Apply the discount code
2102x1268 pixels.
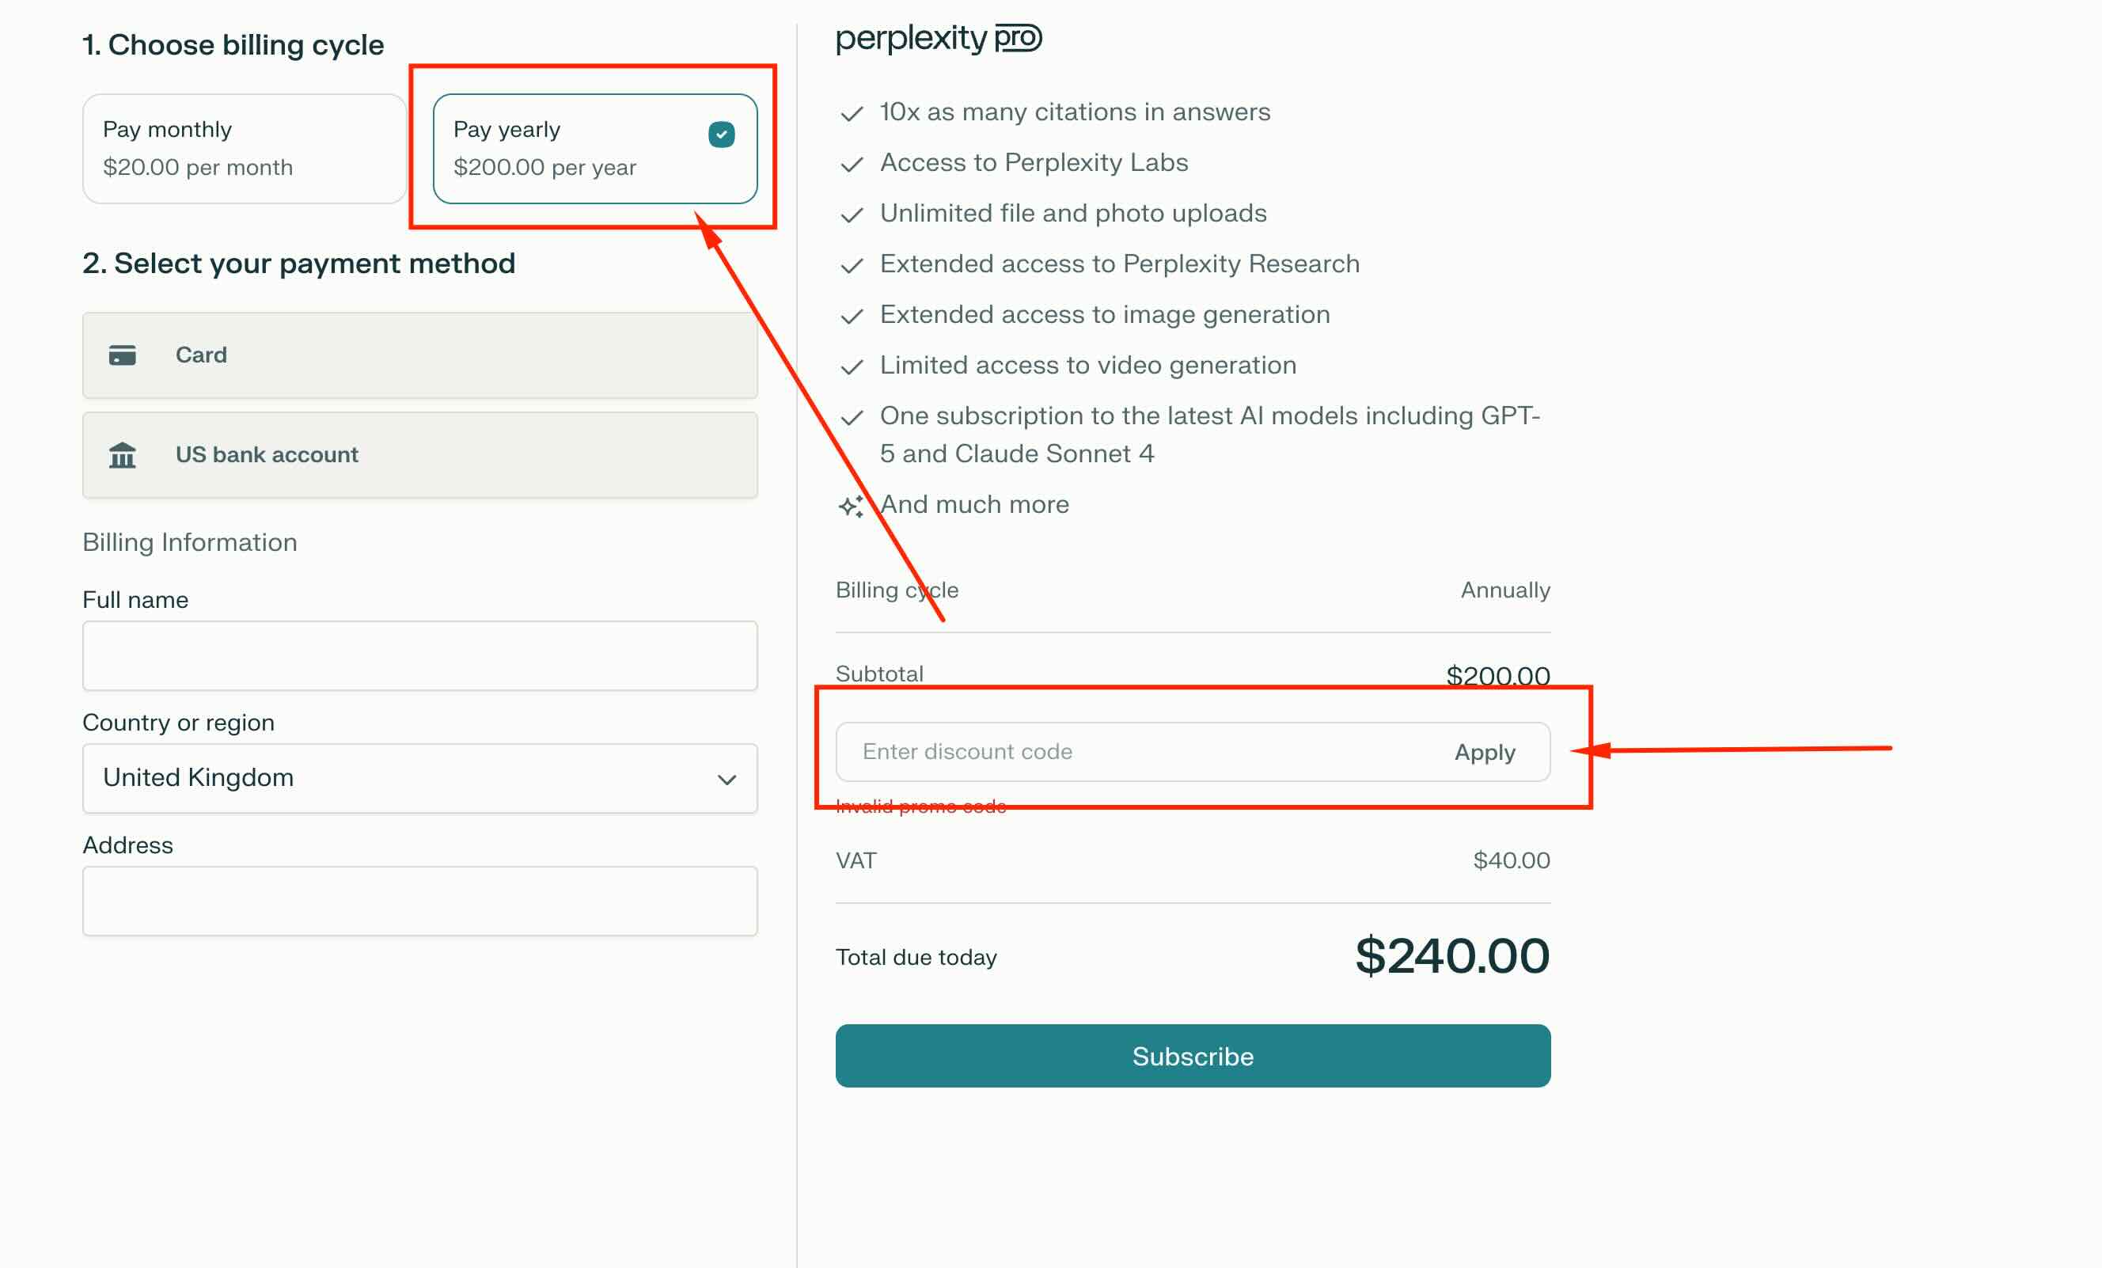tap(1485, 752)
